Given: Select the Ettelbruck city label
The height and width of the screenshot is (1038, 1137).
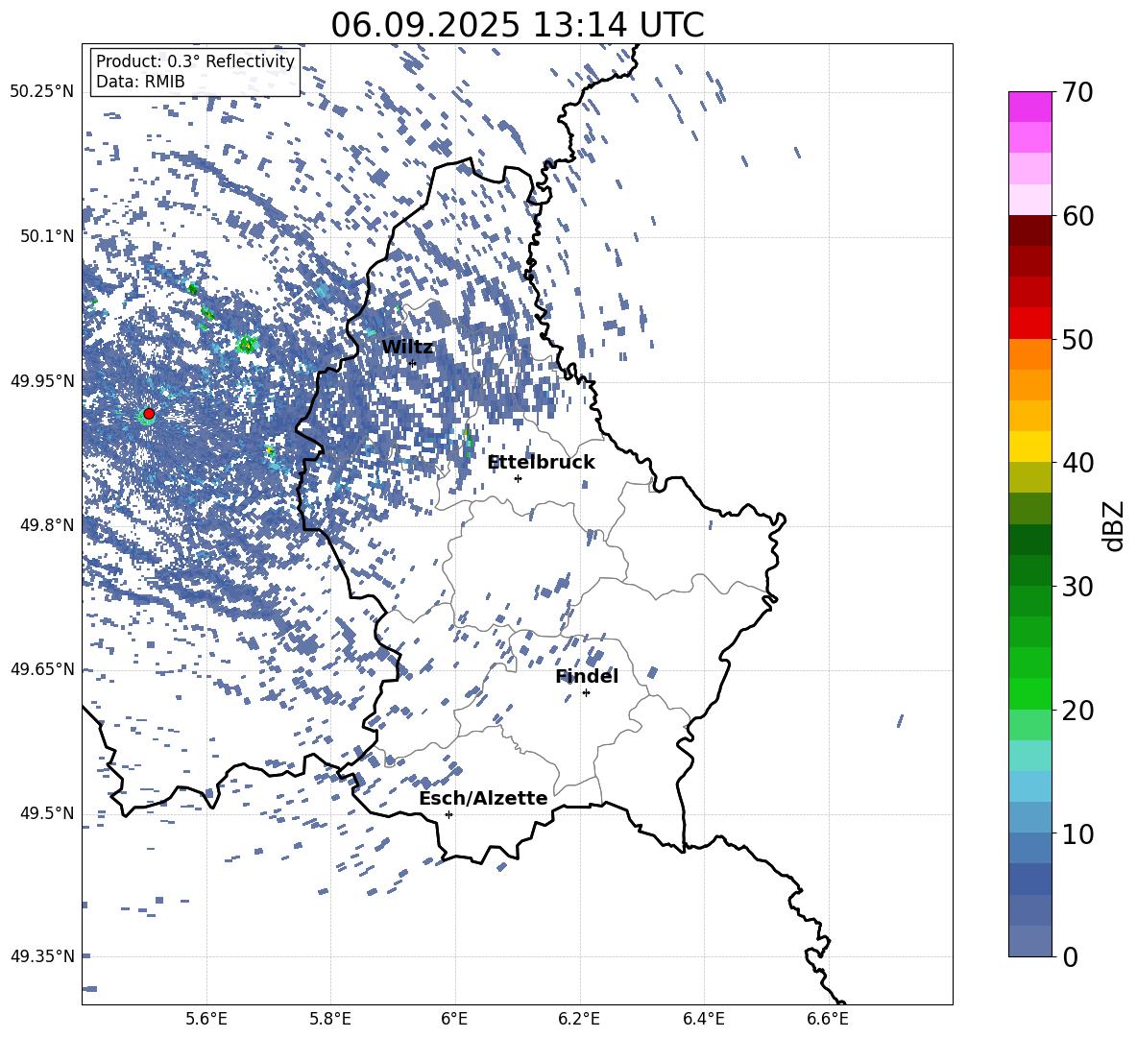Looking at the screenshot, I should 541,463.
